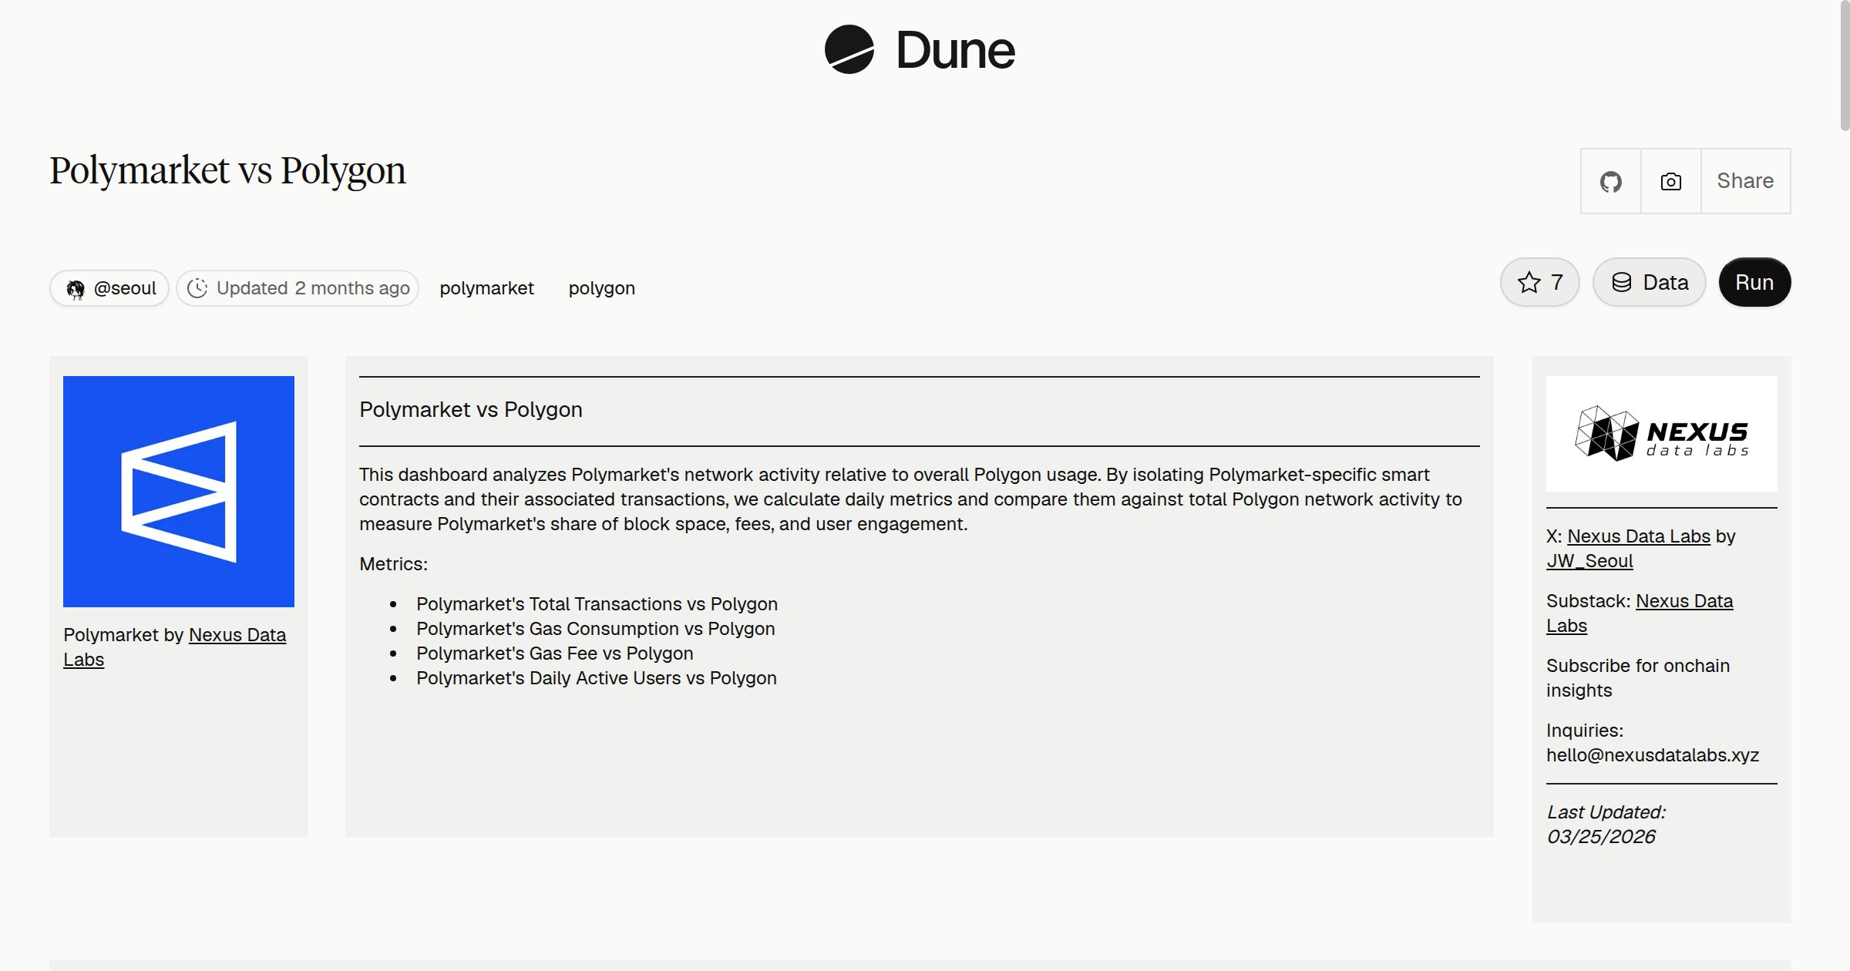
Task: Select the polygon tag
Action: 602,288
